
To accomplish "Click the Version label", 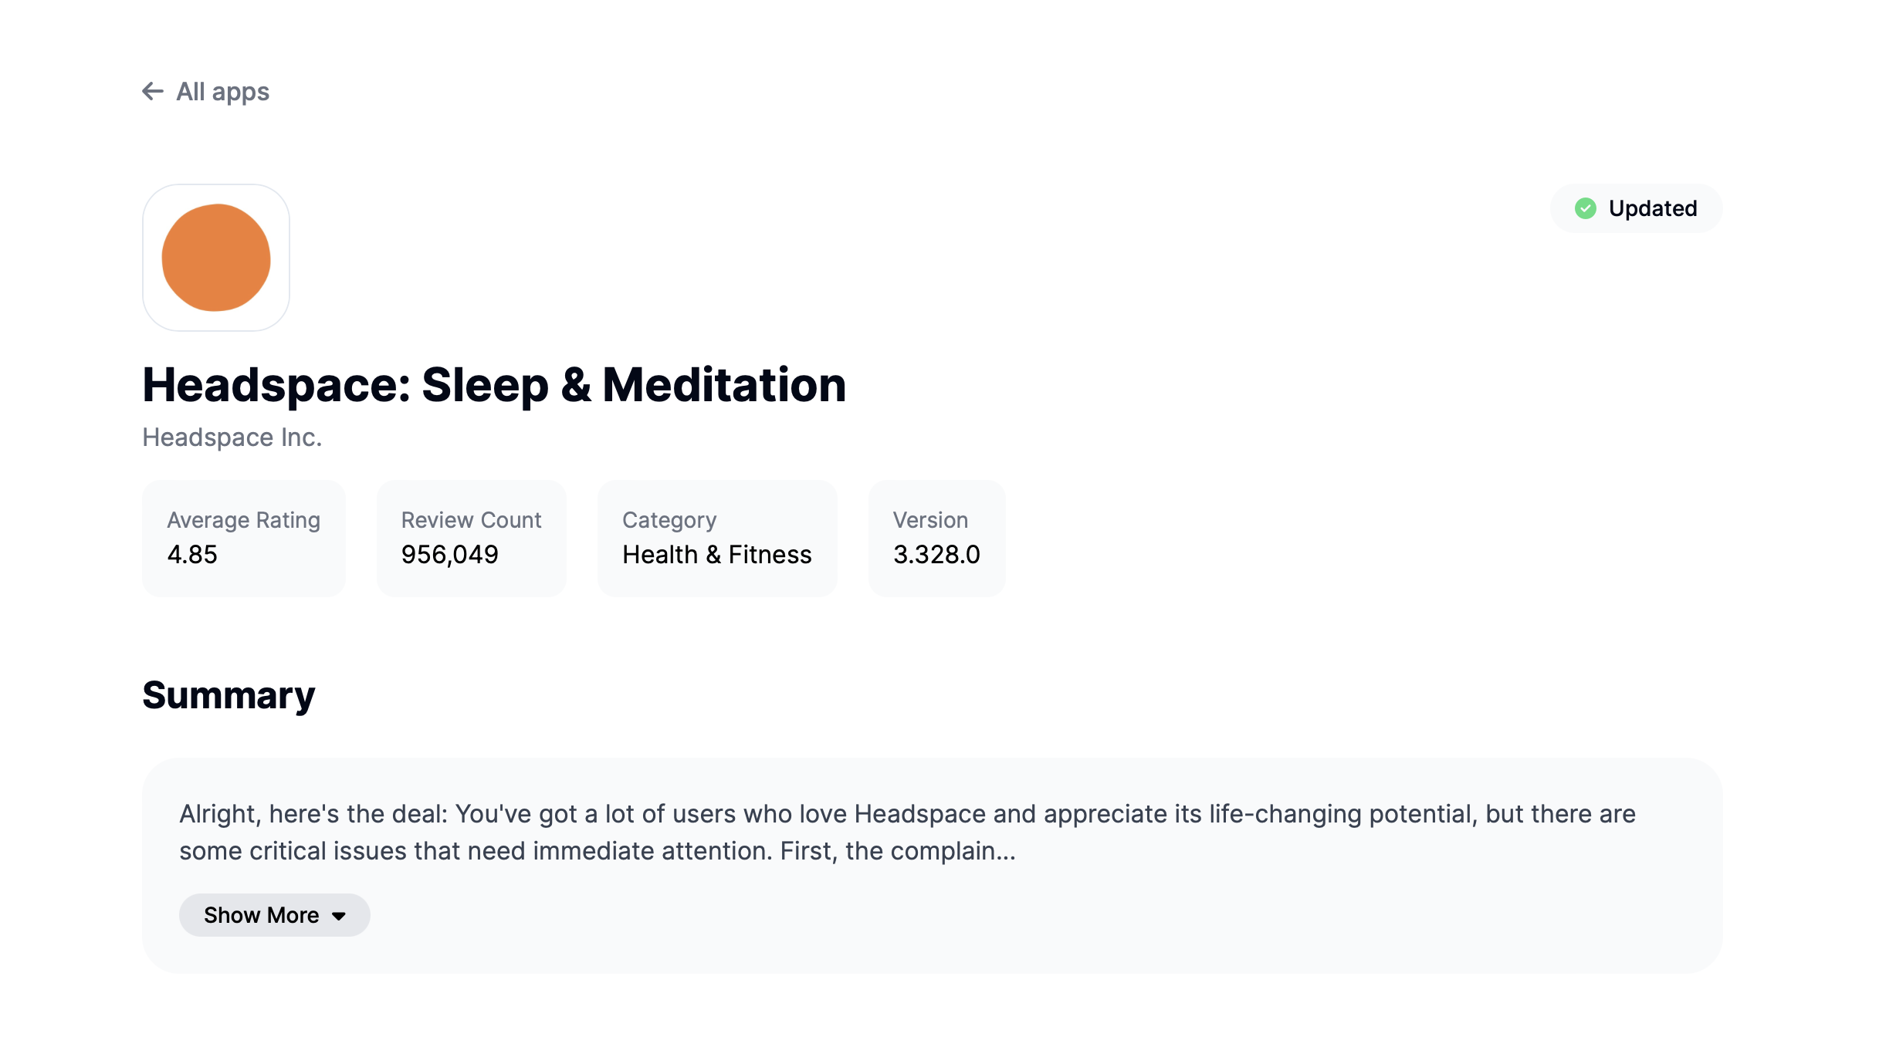I will coord(930,520).
